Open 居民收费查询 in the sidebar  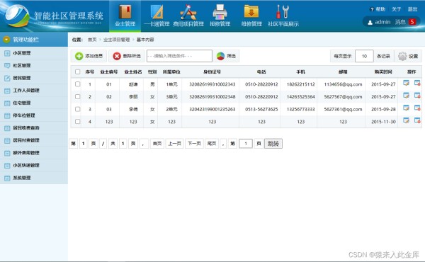click(34, 128)
